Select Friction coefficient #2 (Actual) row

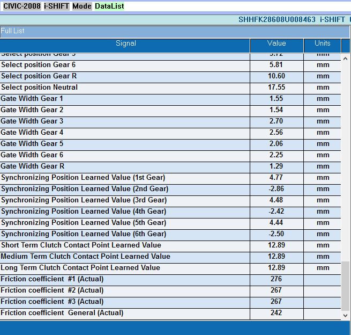[x=170, y=292]
